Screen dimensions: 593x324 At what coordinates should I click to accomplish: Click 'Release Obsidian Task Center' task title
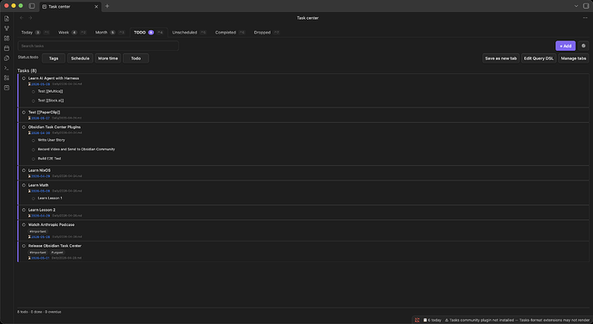[x=55, y=246]
